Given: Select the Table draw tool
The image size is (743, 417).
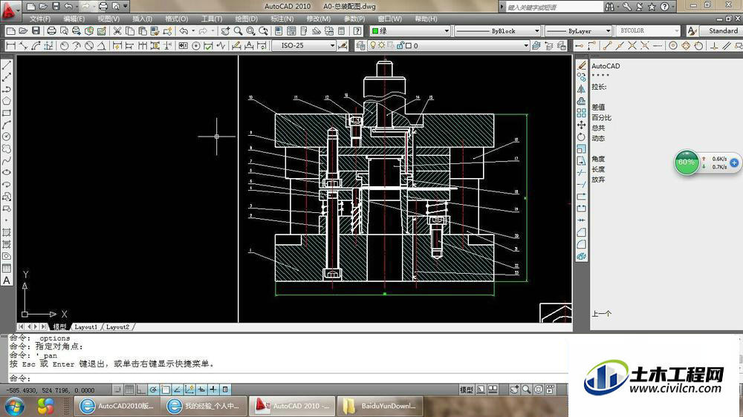Looking at the screenshot, I should (7, 269).
